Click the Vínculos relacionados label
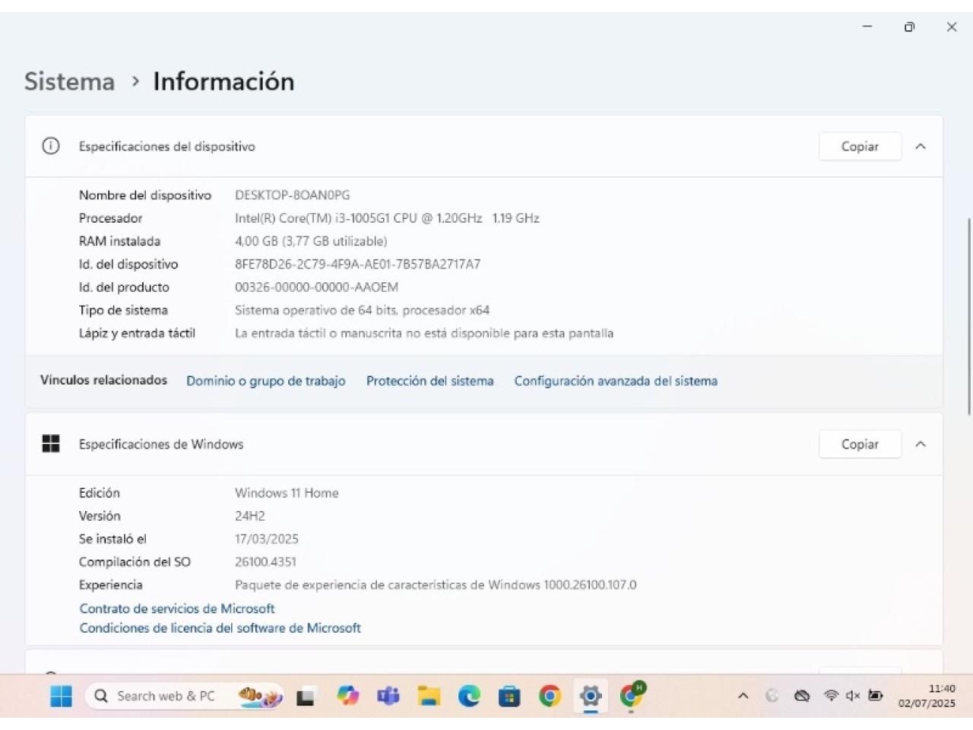 coord(103,380)
